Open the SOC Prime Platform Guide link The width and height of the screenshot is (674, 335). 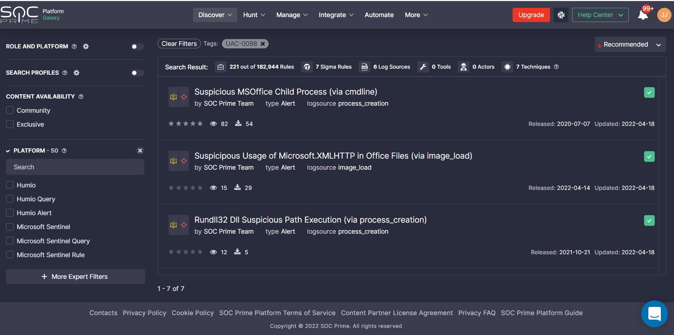coord(541,313)
